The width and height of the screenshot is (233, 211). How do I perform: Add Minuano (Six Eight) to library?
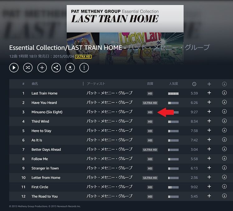pos(209,111)
